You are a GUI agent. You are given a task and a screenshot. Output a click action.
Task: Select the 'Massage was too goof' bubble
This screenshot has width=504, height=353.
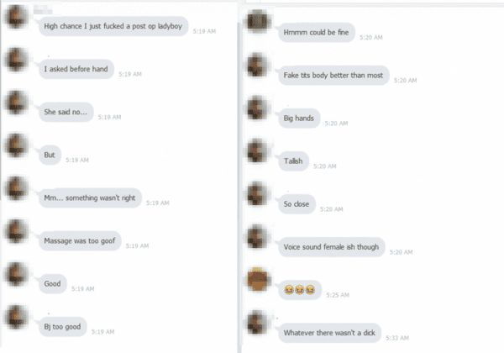pos(80,241)
